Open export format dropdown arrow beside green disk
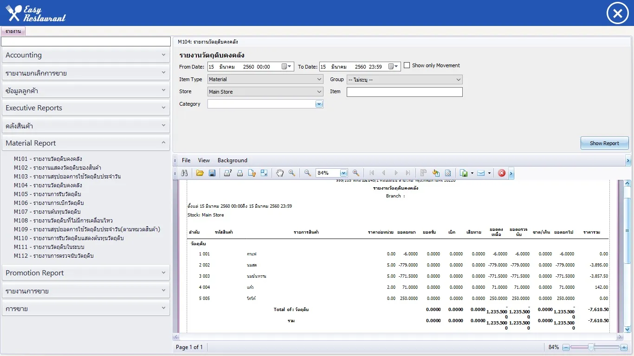634x356 pixels. click(x=472, y=173)
